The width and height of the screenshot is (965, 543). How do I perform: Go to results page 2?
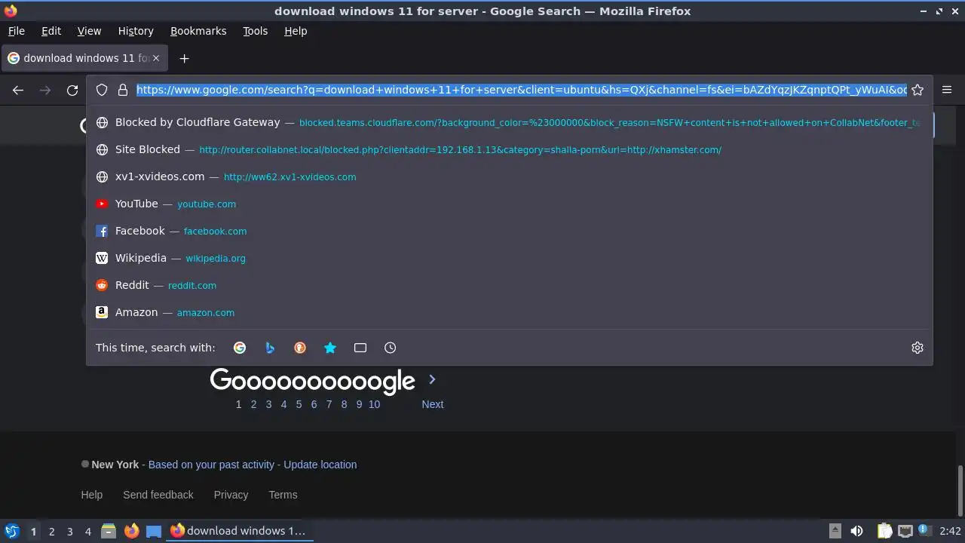[253, 404]
